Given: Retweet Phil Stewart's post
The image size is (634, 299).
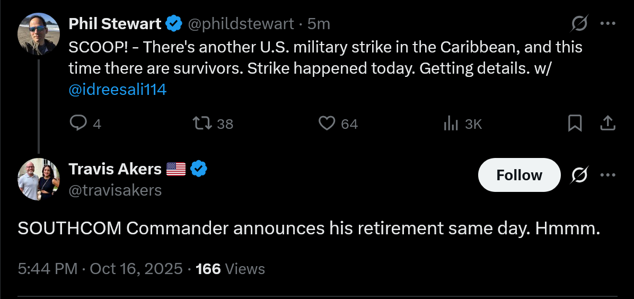Looking at the screenshot, I should click(x=202, y=124).
